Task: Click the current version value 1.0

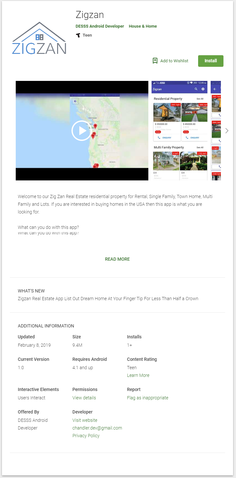Action: (x=21, y=368)
